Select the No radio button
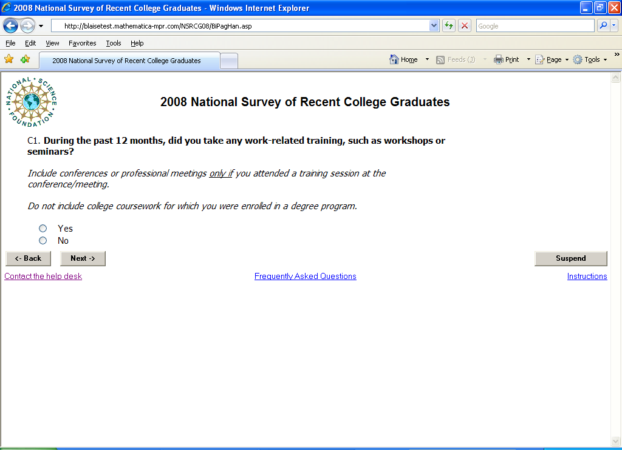 point(43,241)
